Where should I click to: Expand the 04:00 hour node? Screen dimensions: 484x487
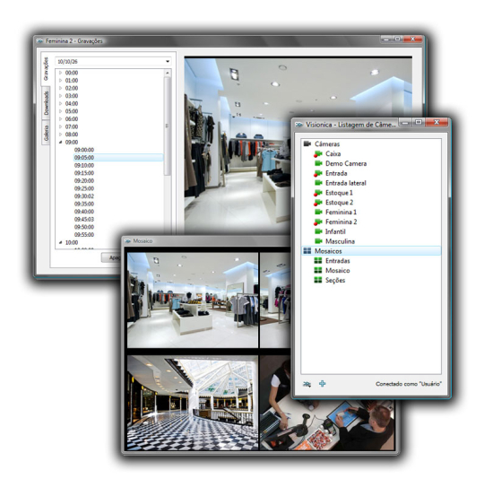tap(61, 103)
